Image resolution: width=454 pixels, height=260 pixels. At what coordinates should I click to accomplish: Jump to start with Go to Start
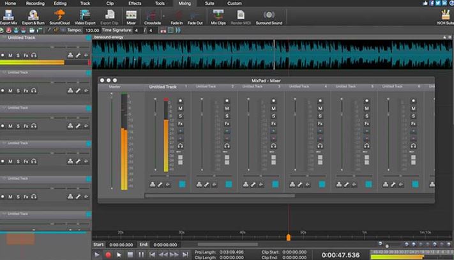pos(152,255)
